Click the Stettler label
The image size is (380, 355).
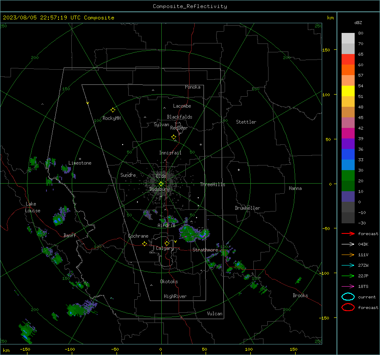point(246,122)
